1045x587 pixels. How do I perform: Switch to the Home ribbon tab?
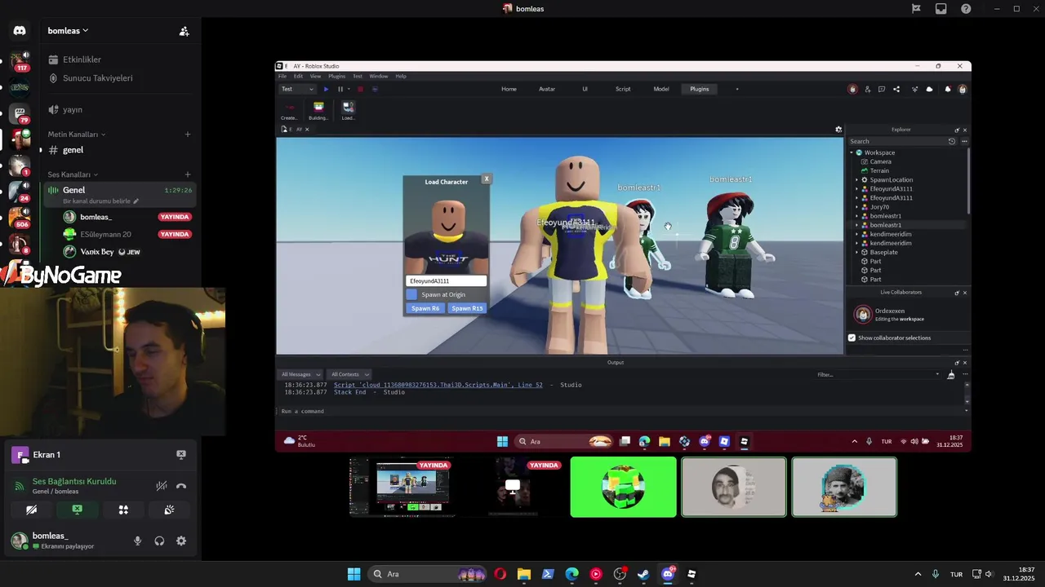coord(509,89)
